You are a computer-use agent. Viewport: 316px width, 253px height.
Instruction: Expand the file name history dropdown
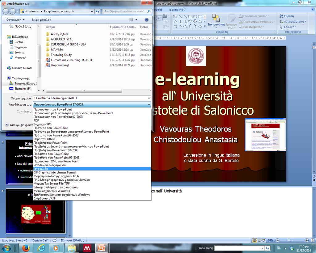pyautogui.click(x=149, y=98)
